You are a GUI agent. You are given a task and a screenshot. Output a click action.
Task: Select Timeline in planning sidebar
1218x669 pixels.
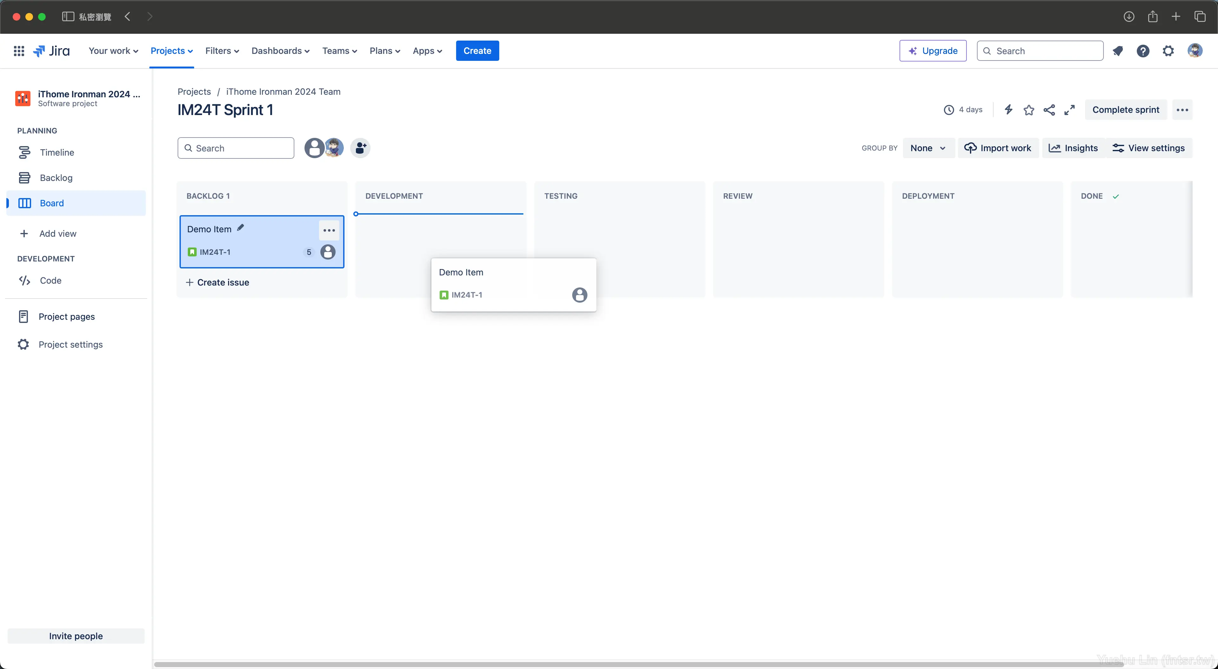click(57, 151)
